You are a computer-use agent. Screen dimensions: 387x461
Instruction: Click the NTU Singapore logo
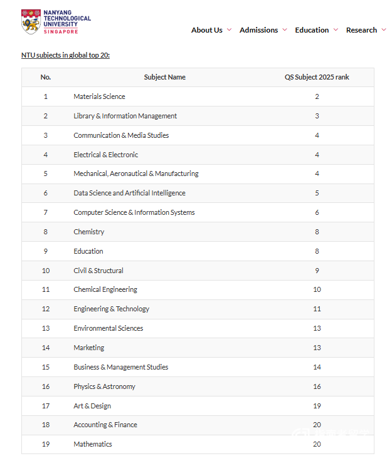pos(56,21)
